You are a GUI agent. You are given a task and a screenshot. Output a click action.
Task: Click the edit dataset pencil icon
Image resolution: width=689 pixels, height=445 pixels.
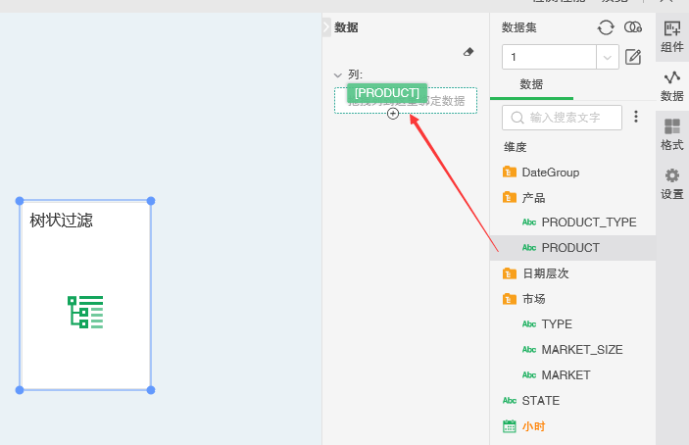point(633,57)
